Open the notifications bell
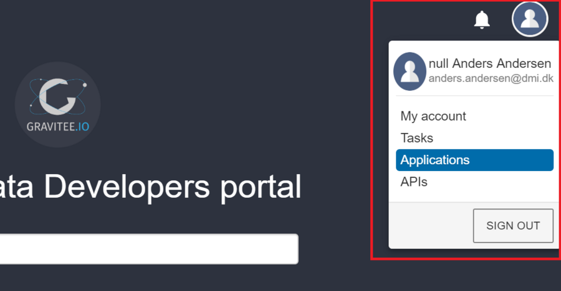This screenshot has width=561, height=291. pos(482,20)
